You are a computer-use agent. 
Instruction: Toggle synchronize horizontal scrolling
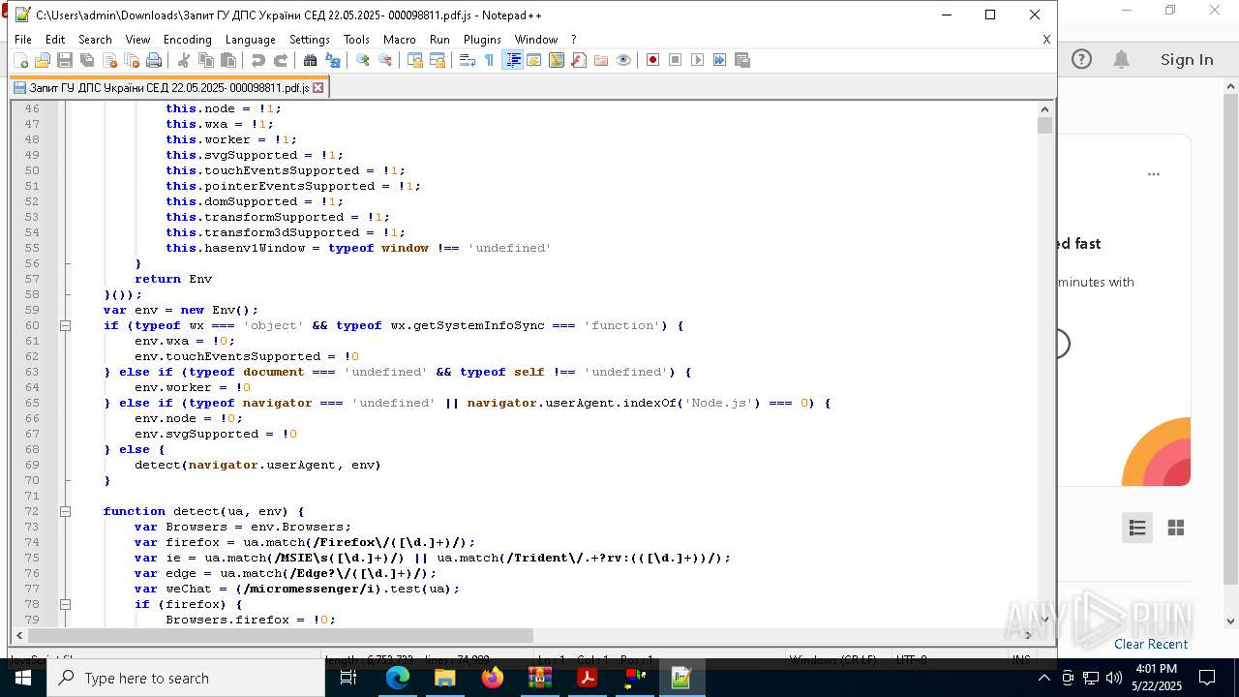pos(438,60)
